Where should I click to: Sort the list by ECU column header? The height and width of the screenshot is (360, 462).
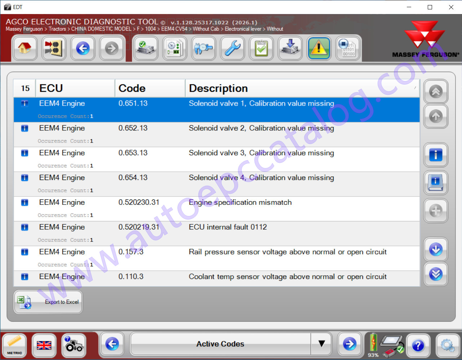tap(75, 88)
